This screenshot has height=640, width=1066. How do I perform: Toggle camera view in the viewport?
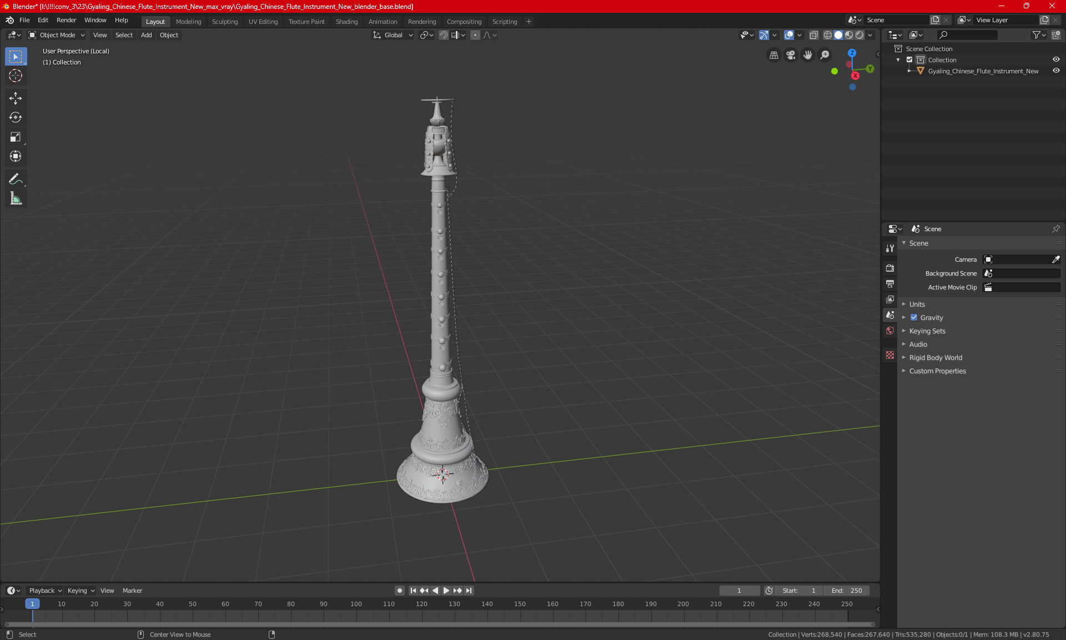[x=791, y=55]
